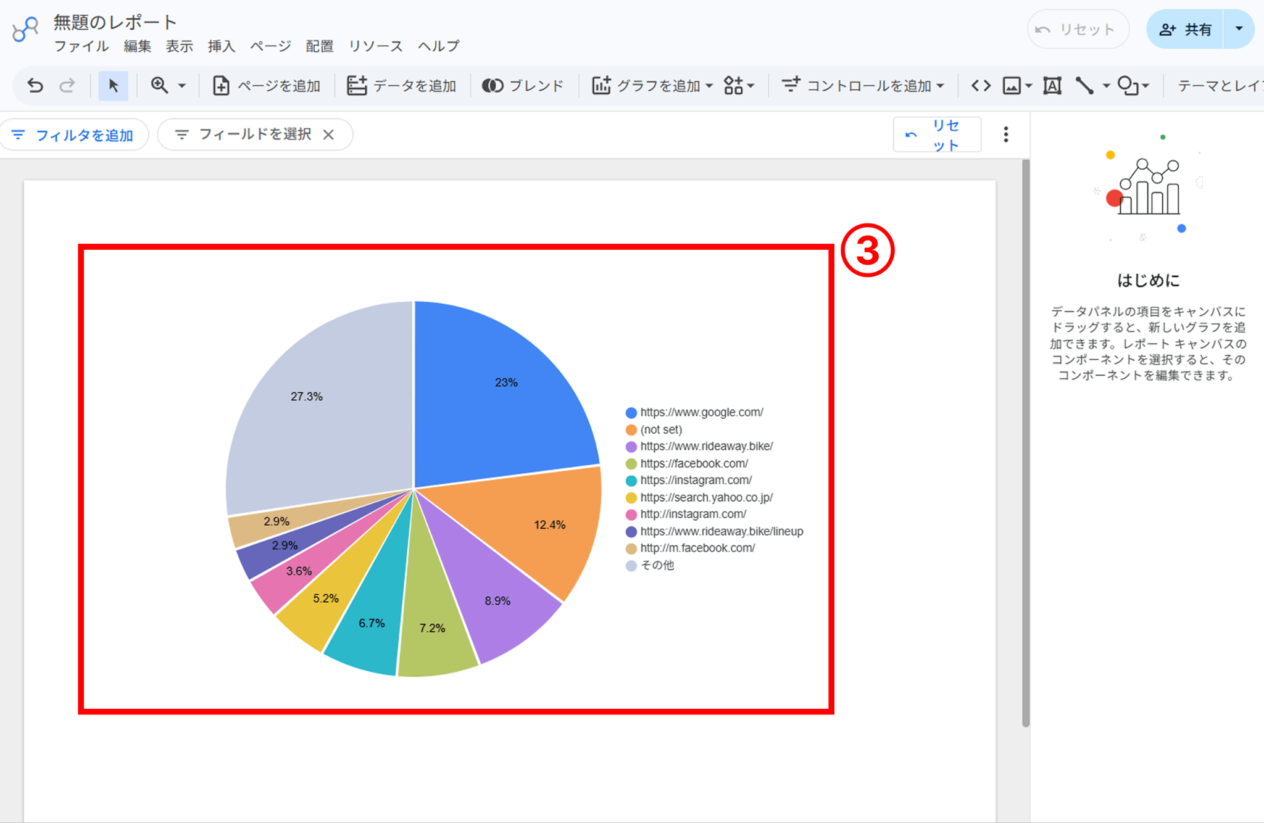Click the top リセット button

tap(1078, 29)
